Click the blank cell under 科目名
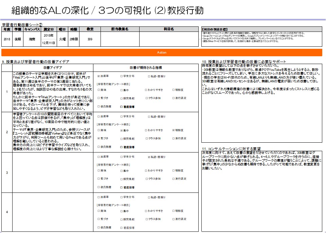 coord(169,39)
